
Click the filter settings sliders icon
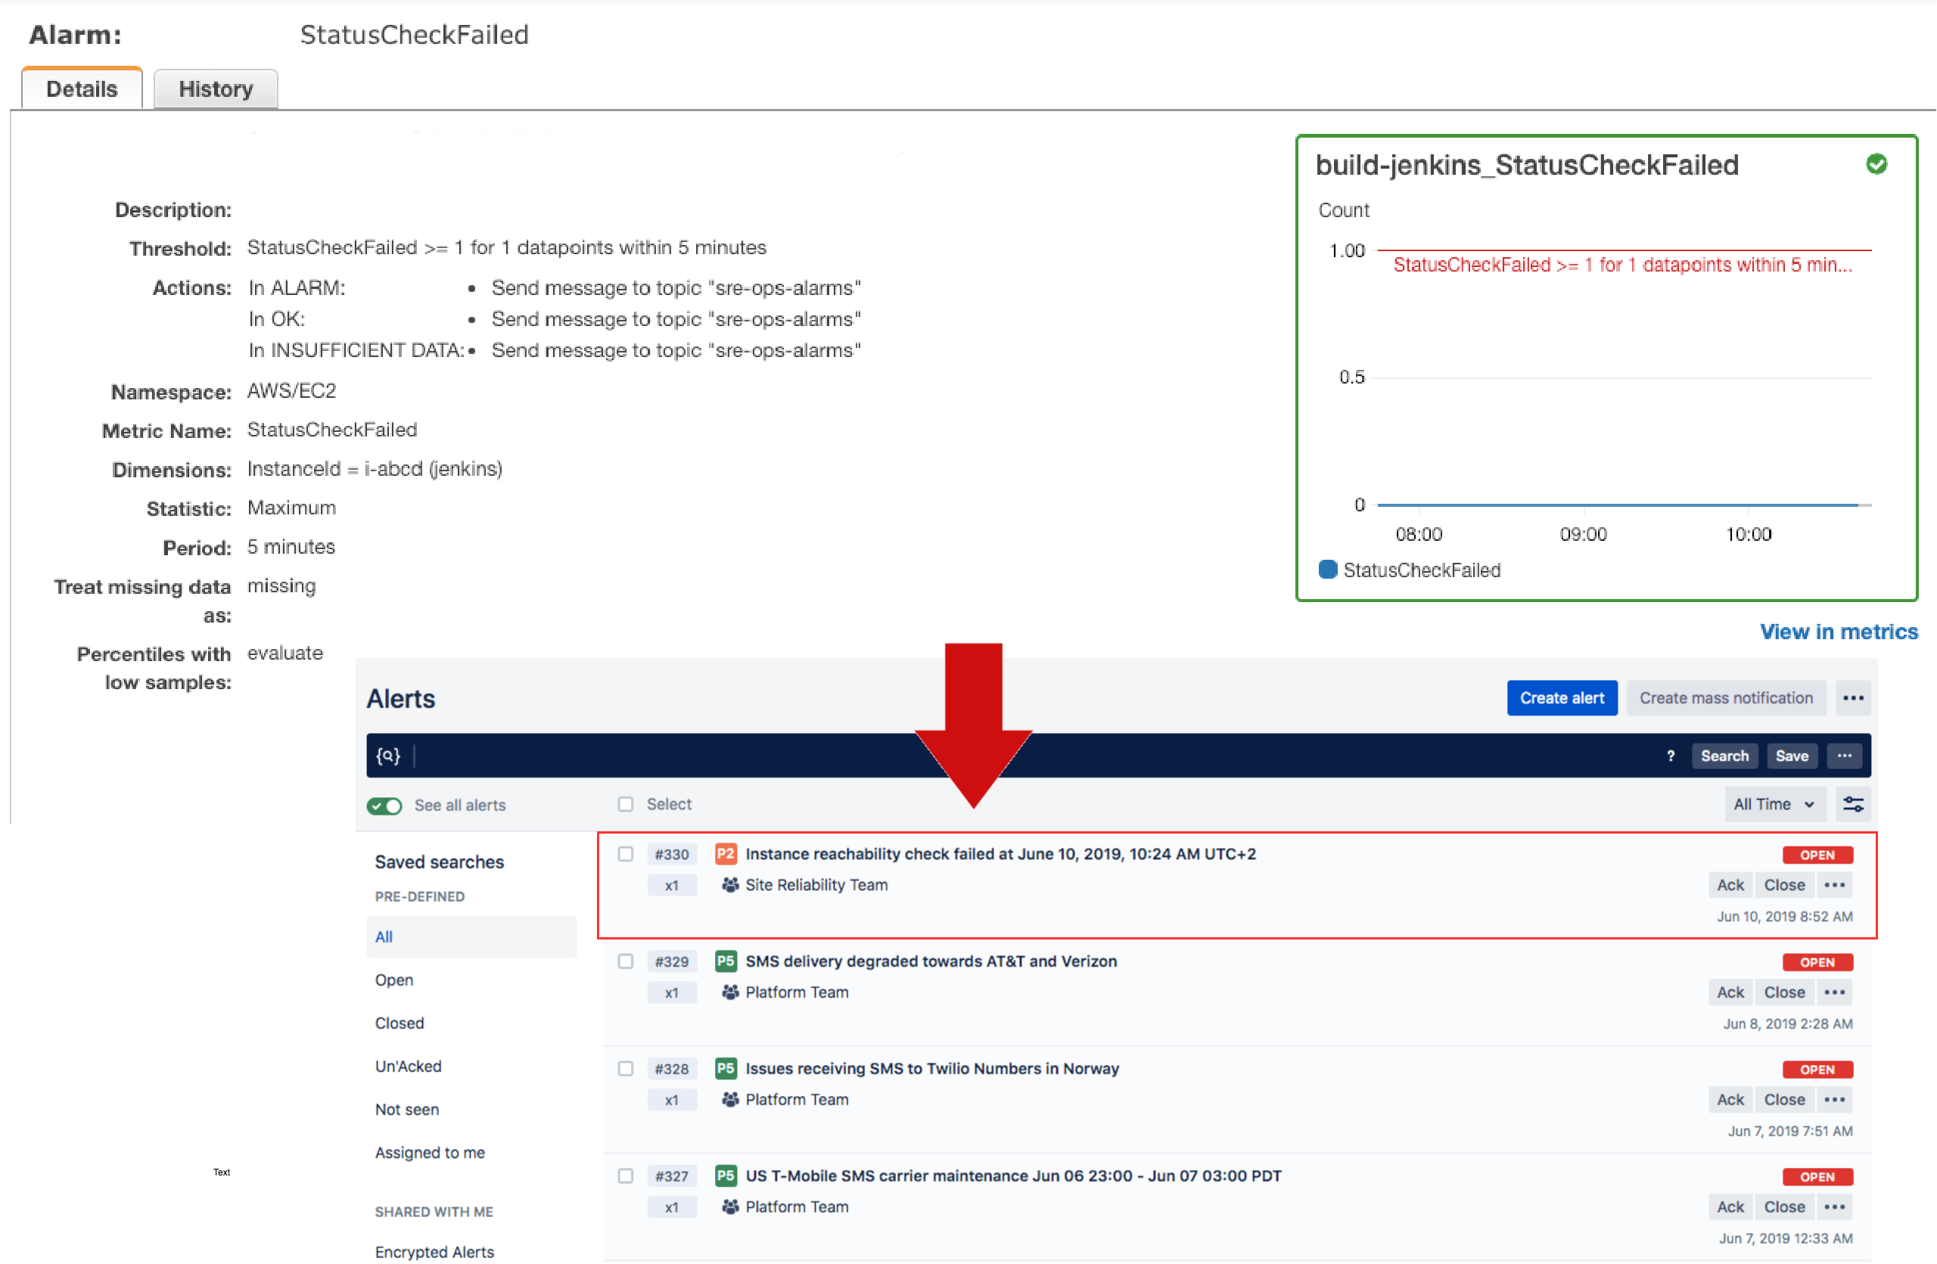click(x=1853, y=804)
